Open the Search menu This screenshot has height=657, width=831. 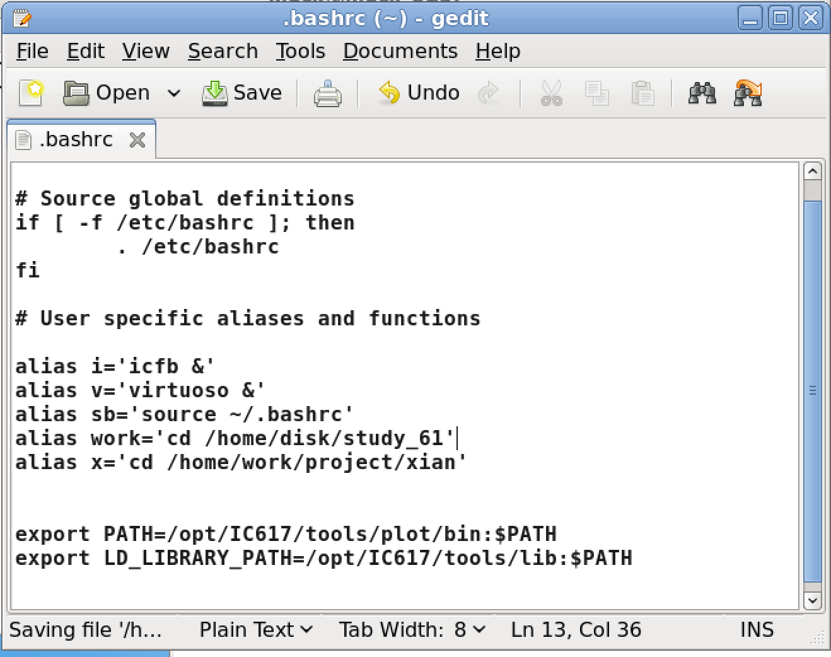[x=223, y=51]
